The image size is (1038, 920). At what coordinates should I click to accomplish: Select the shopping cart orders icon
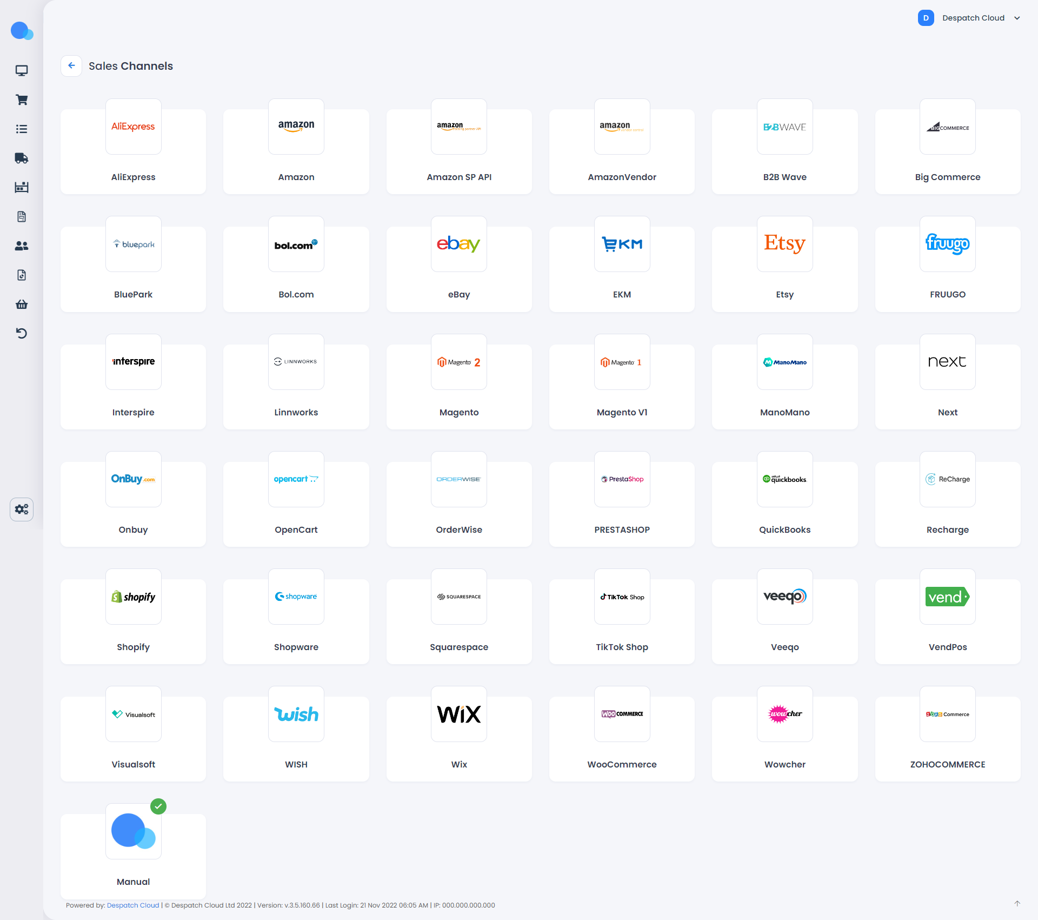22,100
